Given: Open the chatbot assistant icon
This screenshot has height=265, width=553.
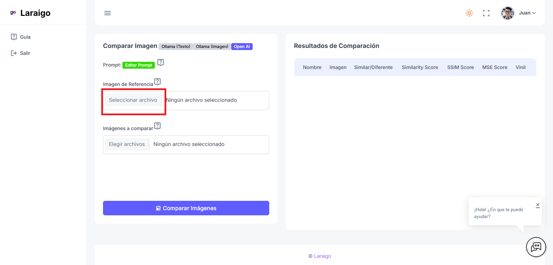Looking at the screenshot, I should tap(536, 247).
